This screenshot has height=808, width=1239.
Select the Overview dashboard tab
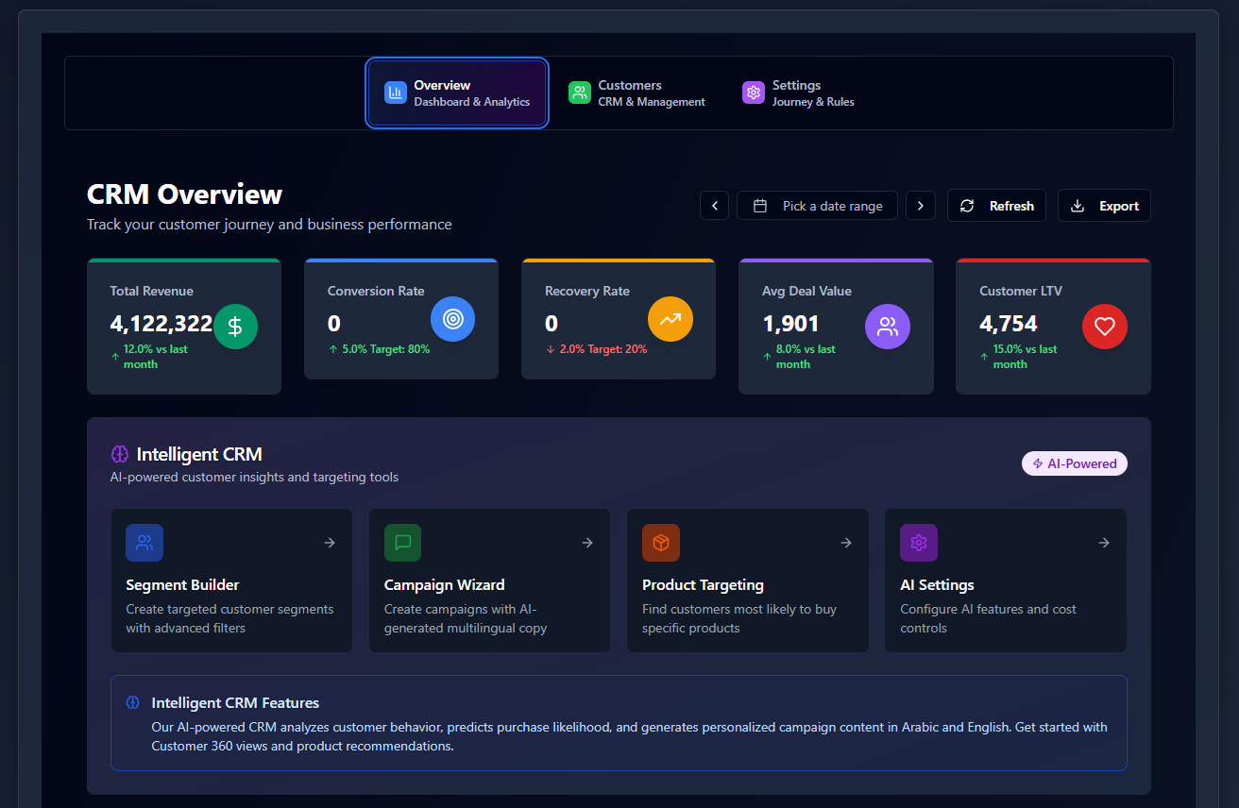coord(457,93)
